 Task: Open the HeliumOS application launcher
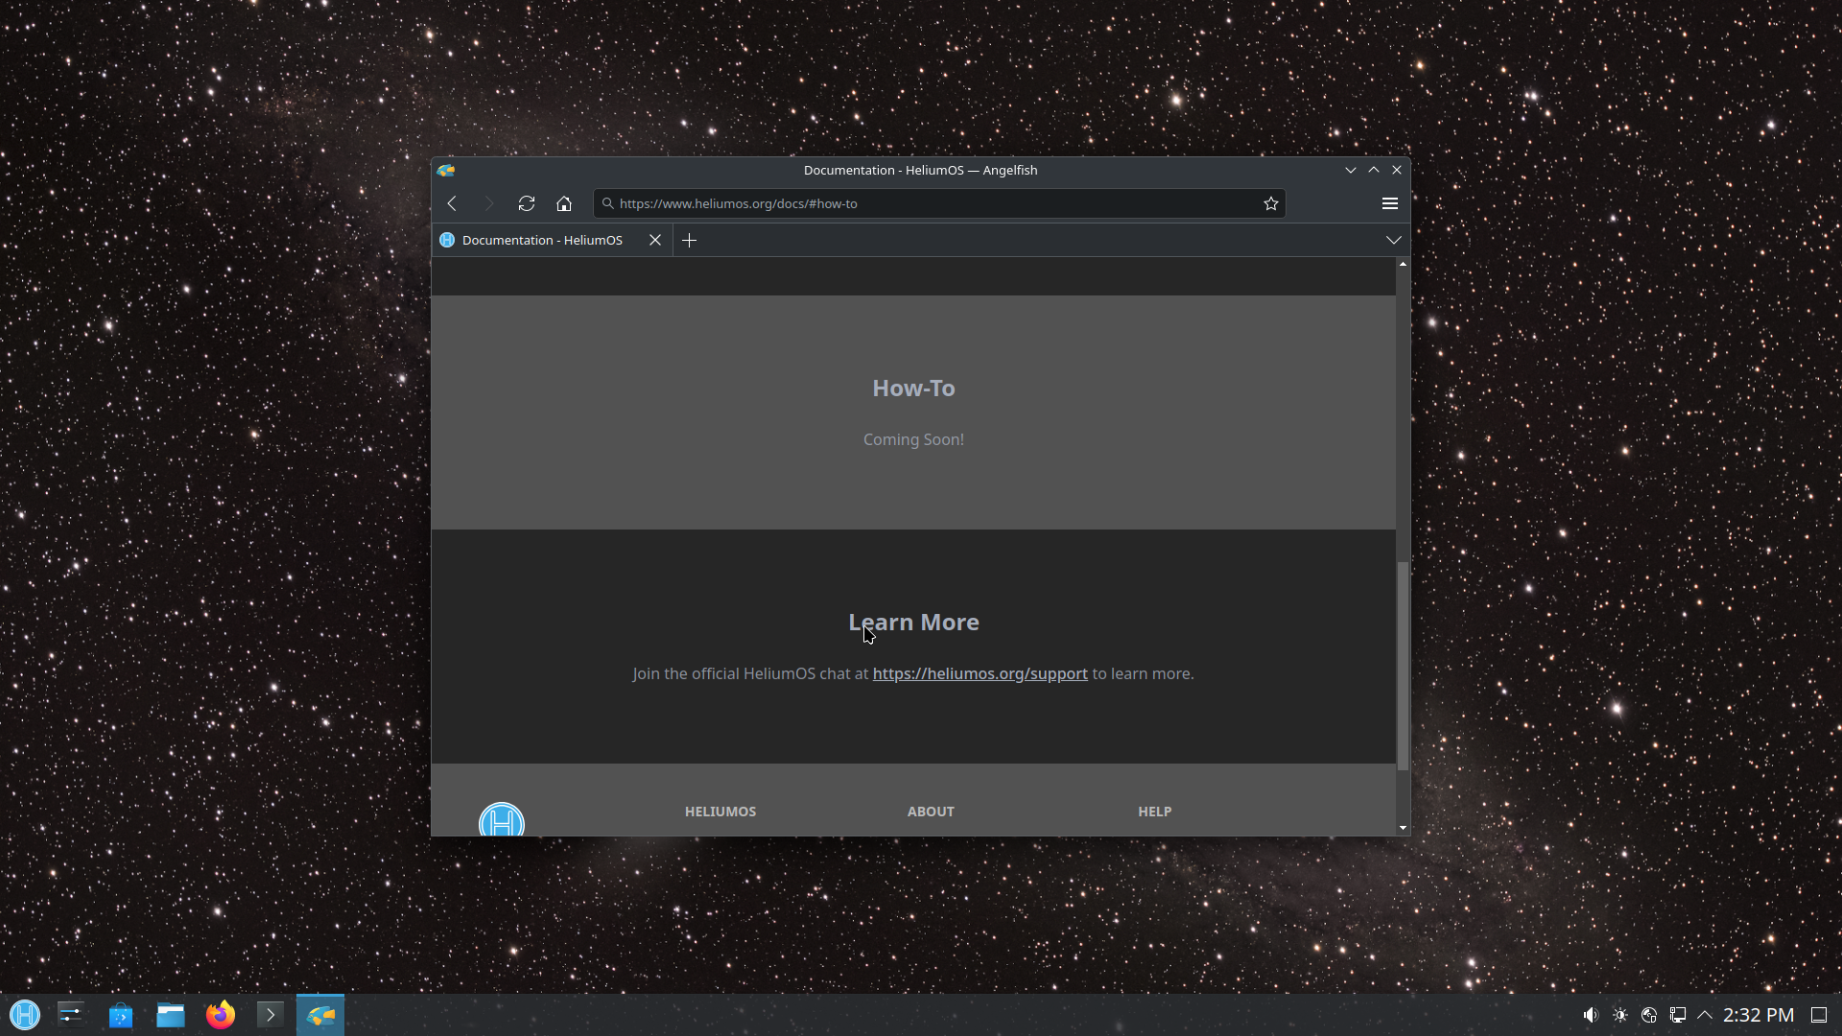coord(25,1015)
